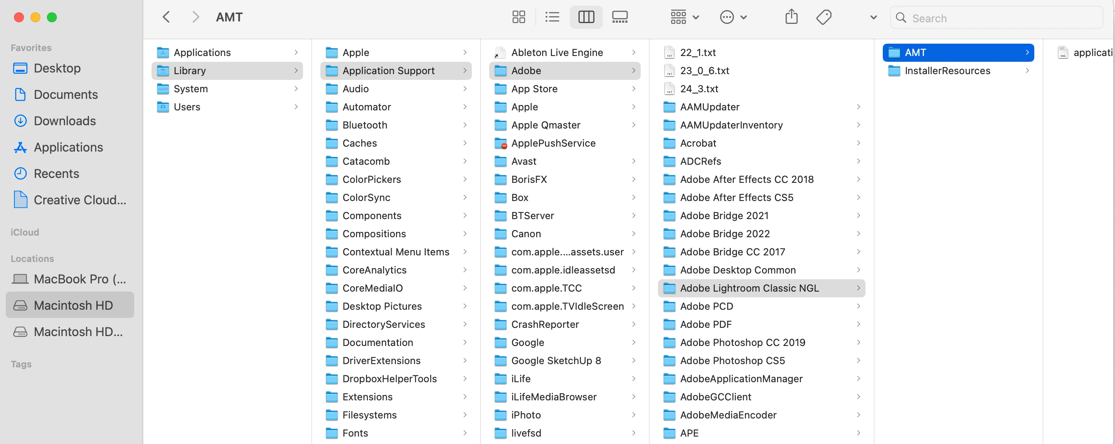Select the 23_0_6.txt file

point(761,70)
